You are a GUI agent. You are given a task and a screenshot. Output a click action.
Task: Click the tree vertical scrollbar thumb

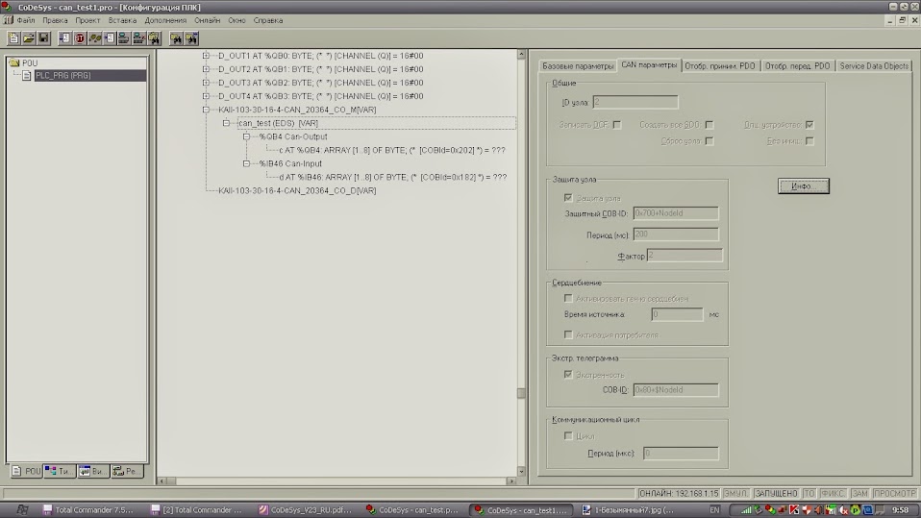[521, 393]
